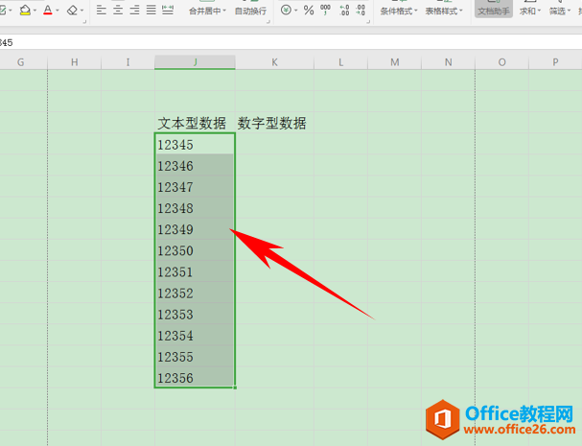Open the font color dropdown arrow
The image size is (582, 446).
point(58,11)
